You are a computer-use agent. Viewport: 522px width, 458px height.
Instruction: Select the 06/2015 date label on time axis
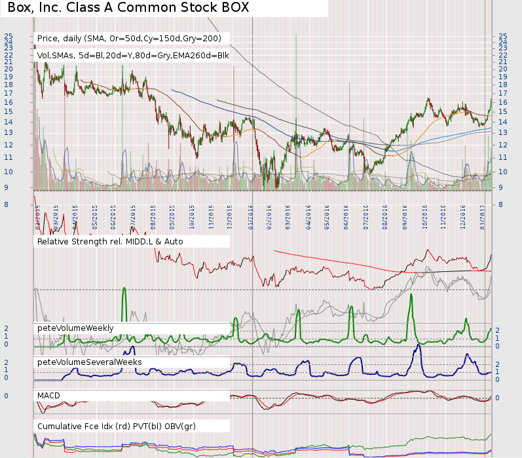point(113,217)
